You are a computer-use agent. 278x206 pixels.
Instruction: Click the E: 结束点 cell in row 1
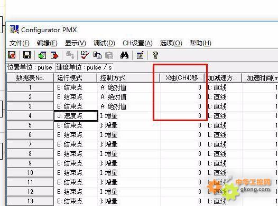tap(76, 87)
